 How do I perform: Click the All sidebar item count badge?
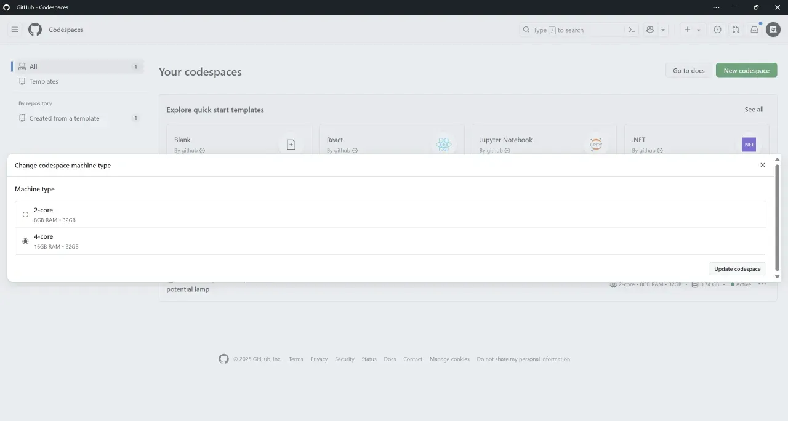pos(135,66)
